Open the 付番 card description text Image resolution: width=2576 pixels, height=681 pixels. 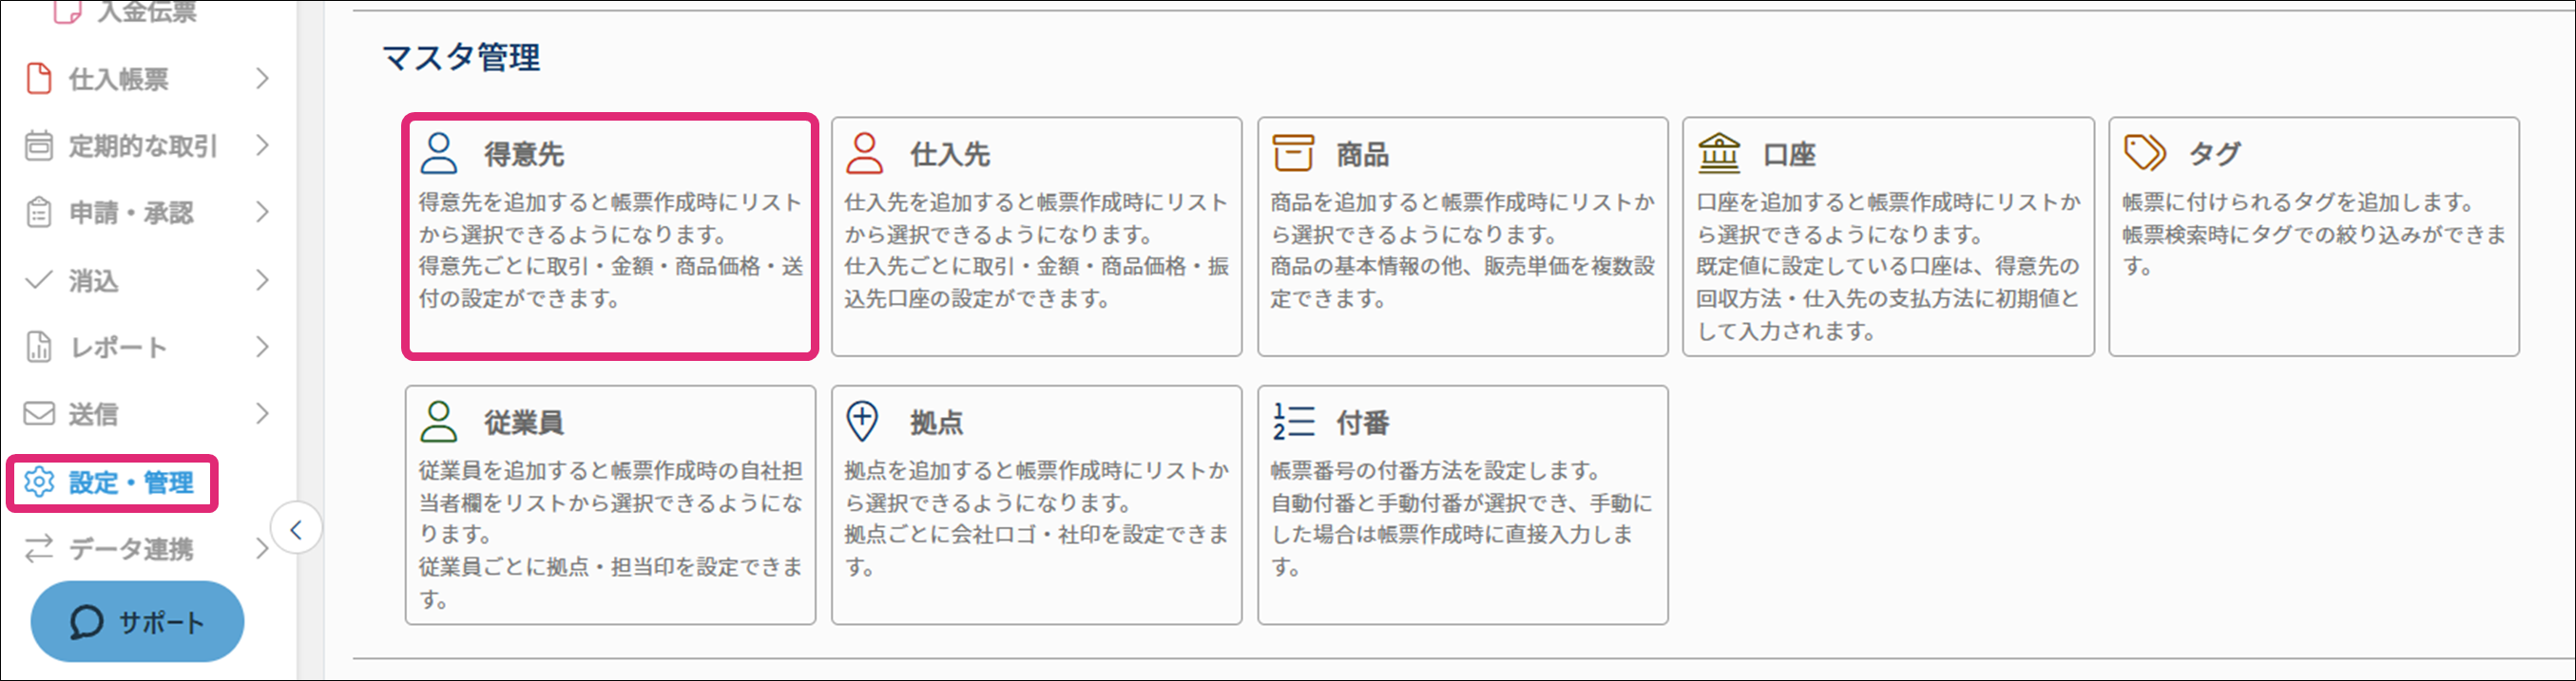pos(1460,519)
